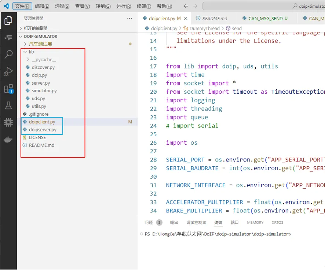
Task: Open the 转到(G) menu
Action: 103,6
